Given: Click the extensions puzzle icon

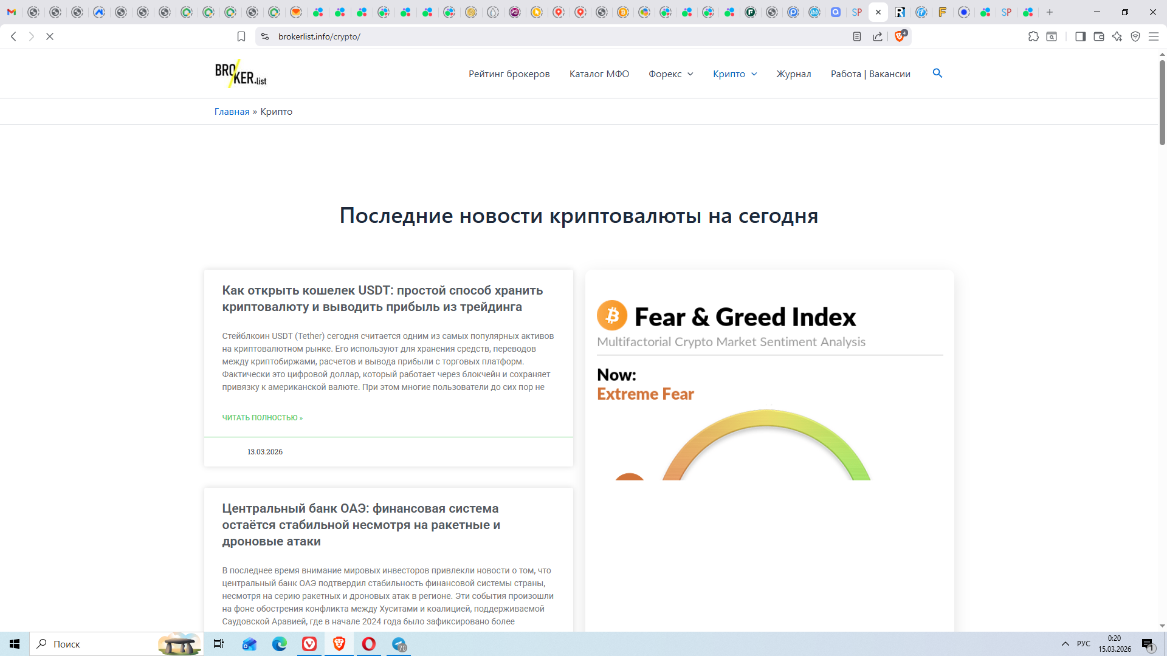Looking at the screenshot, I should pyautogui.click(x=1033, y=36).
